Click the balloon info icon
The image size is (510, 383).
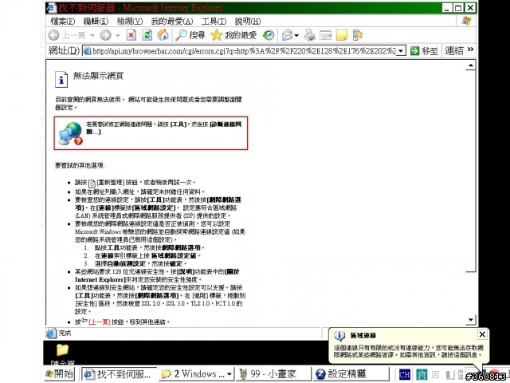[339, 336]
